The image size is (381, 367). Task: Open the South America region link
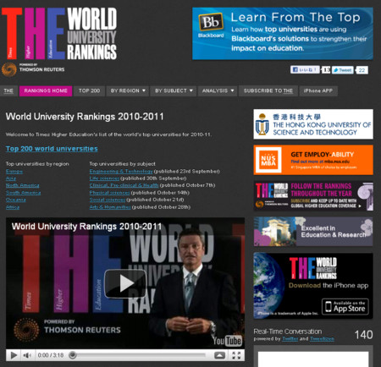click(23, 193)
